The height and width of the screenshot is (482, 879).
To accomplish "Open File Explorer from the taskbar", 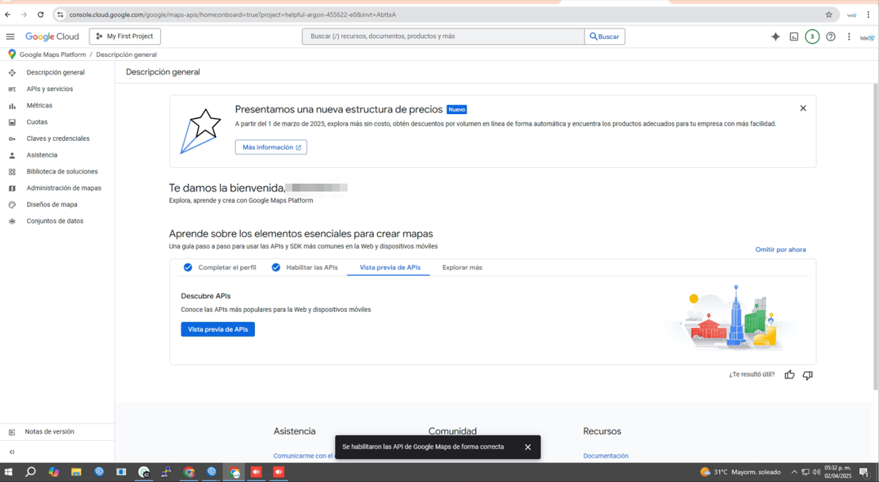I will coord(76,472).
